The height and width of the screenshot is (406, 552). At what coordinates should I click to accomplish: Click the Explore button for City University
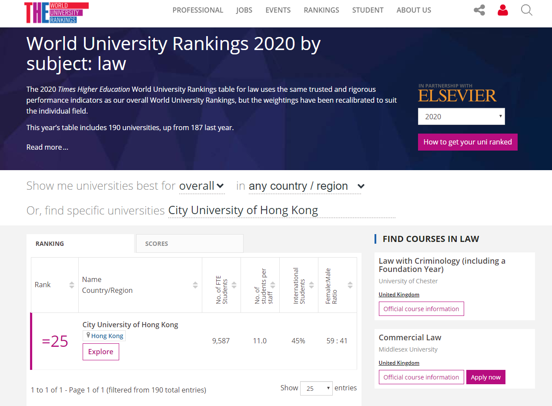pyautogui.click(x=101, y=352)
